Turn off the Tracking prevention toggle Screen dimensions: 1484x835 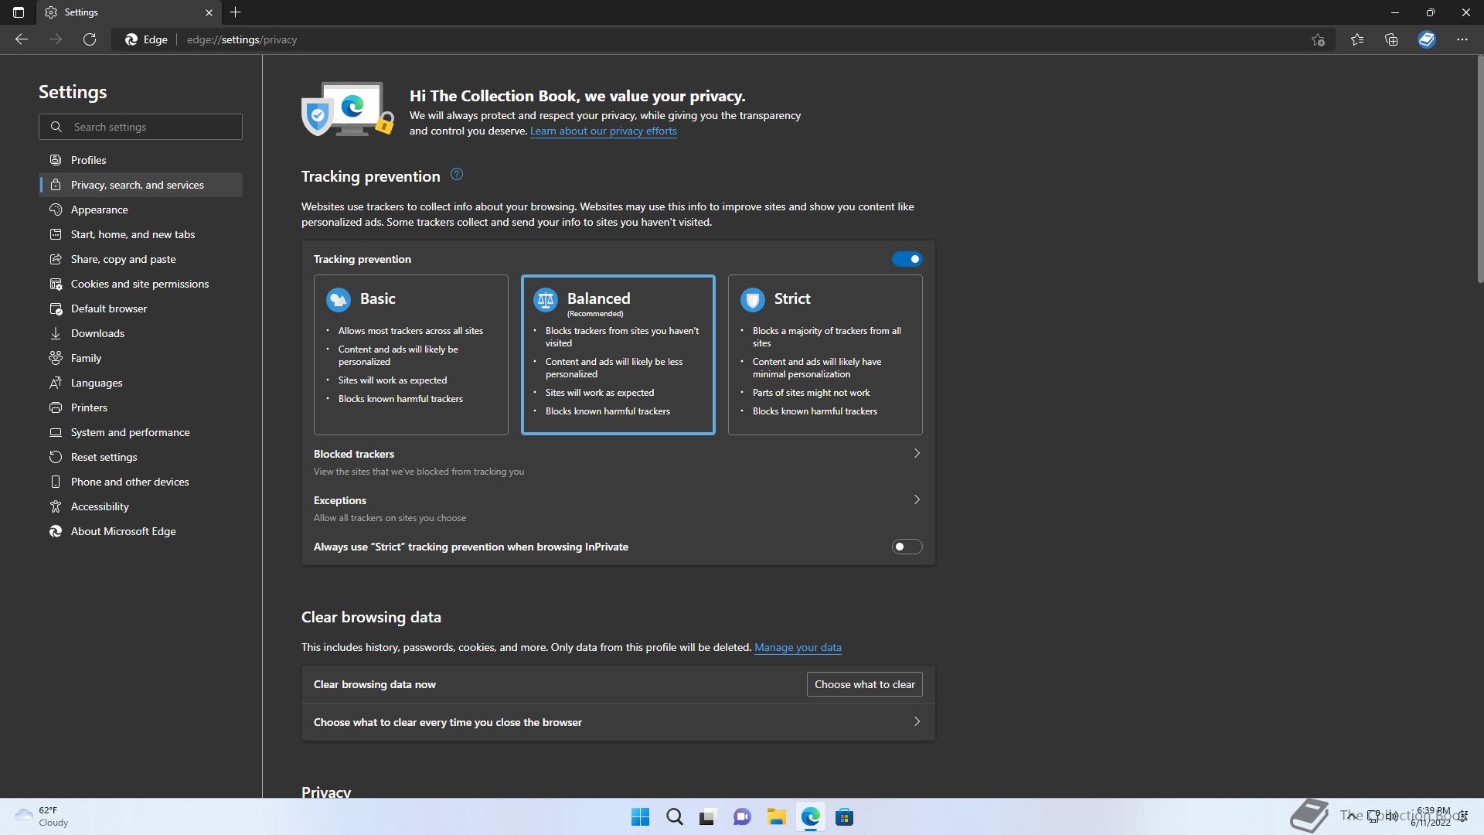pos(907,259)
